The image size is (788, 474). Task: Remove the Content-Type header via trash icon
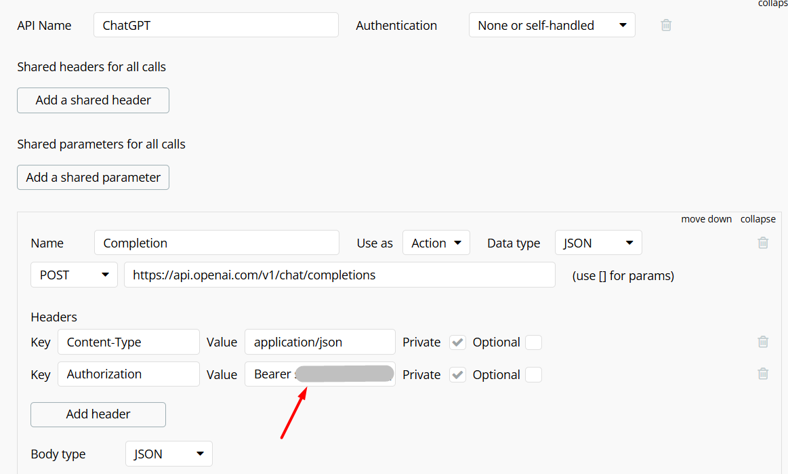click(x=763, y=342)
